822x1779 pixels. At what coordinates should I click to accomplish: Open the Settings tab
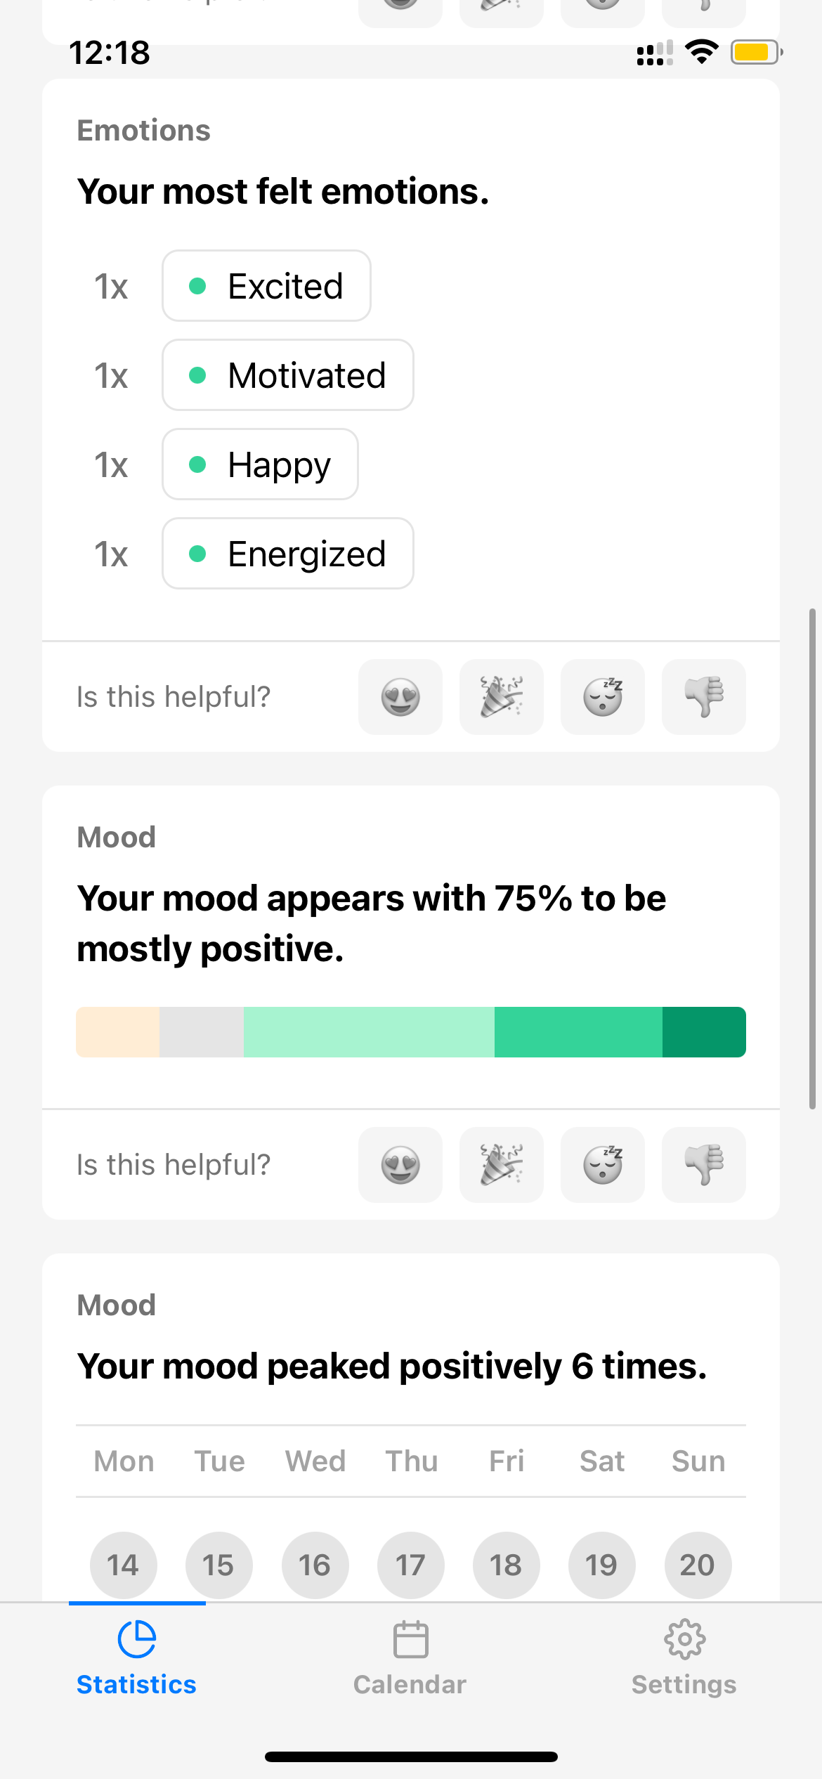tap(684, 1658)
